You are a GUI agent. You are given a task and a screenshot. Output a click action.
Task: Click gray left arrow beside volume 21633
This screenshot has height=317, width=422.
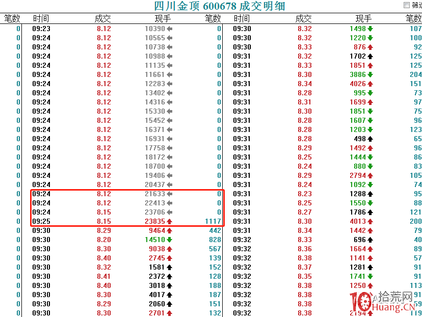[x=170, y=194]
